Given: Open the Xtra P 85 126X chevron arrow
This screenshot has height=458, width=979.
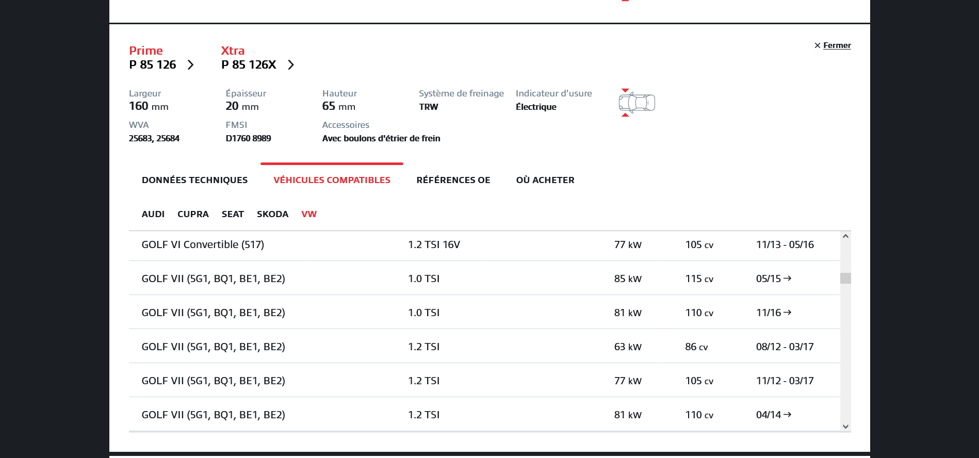Looking at the screenshot, I should [291, 64].
